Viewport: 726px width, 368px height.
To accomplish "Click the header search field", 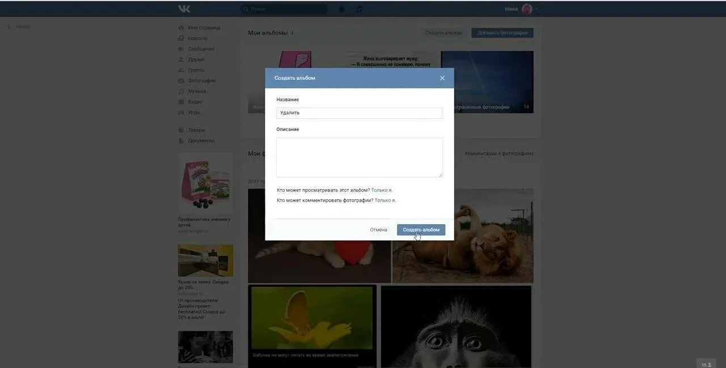I will [284, 9].
